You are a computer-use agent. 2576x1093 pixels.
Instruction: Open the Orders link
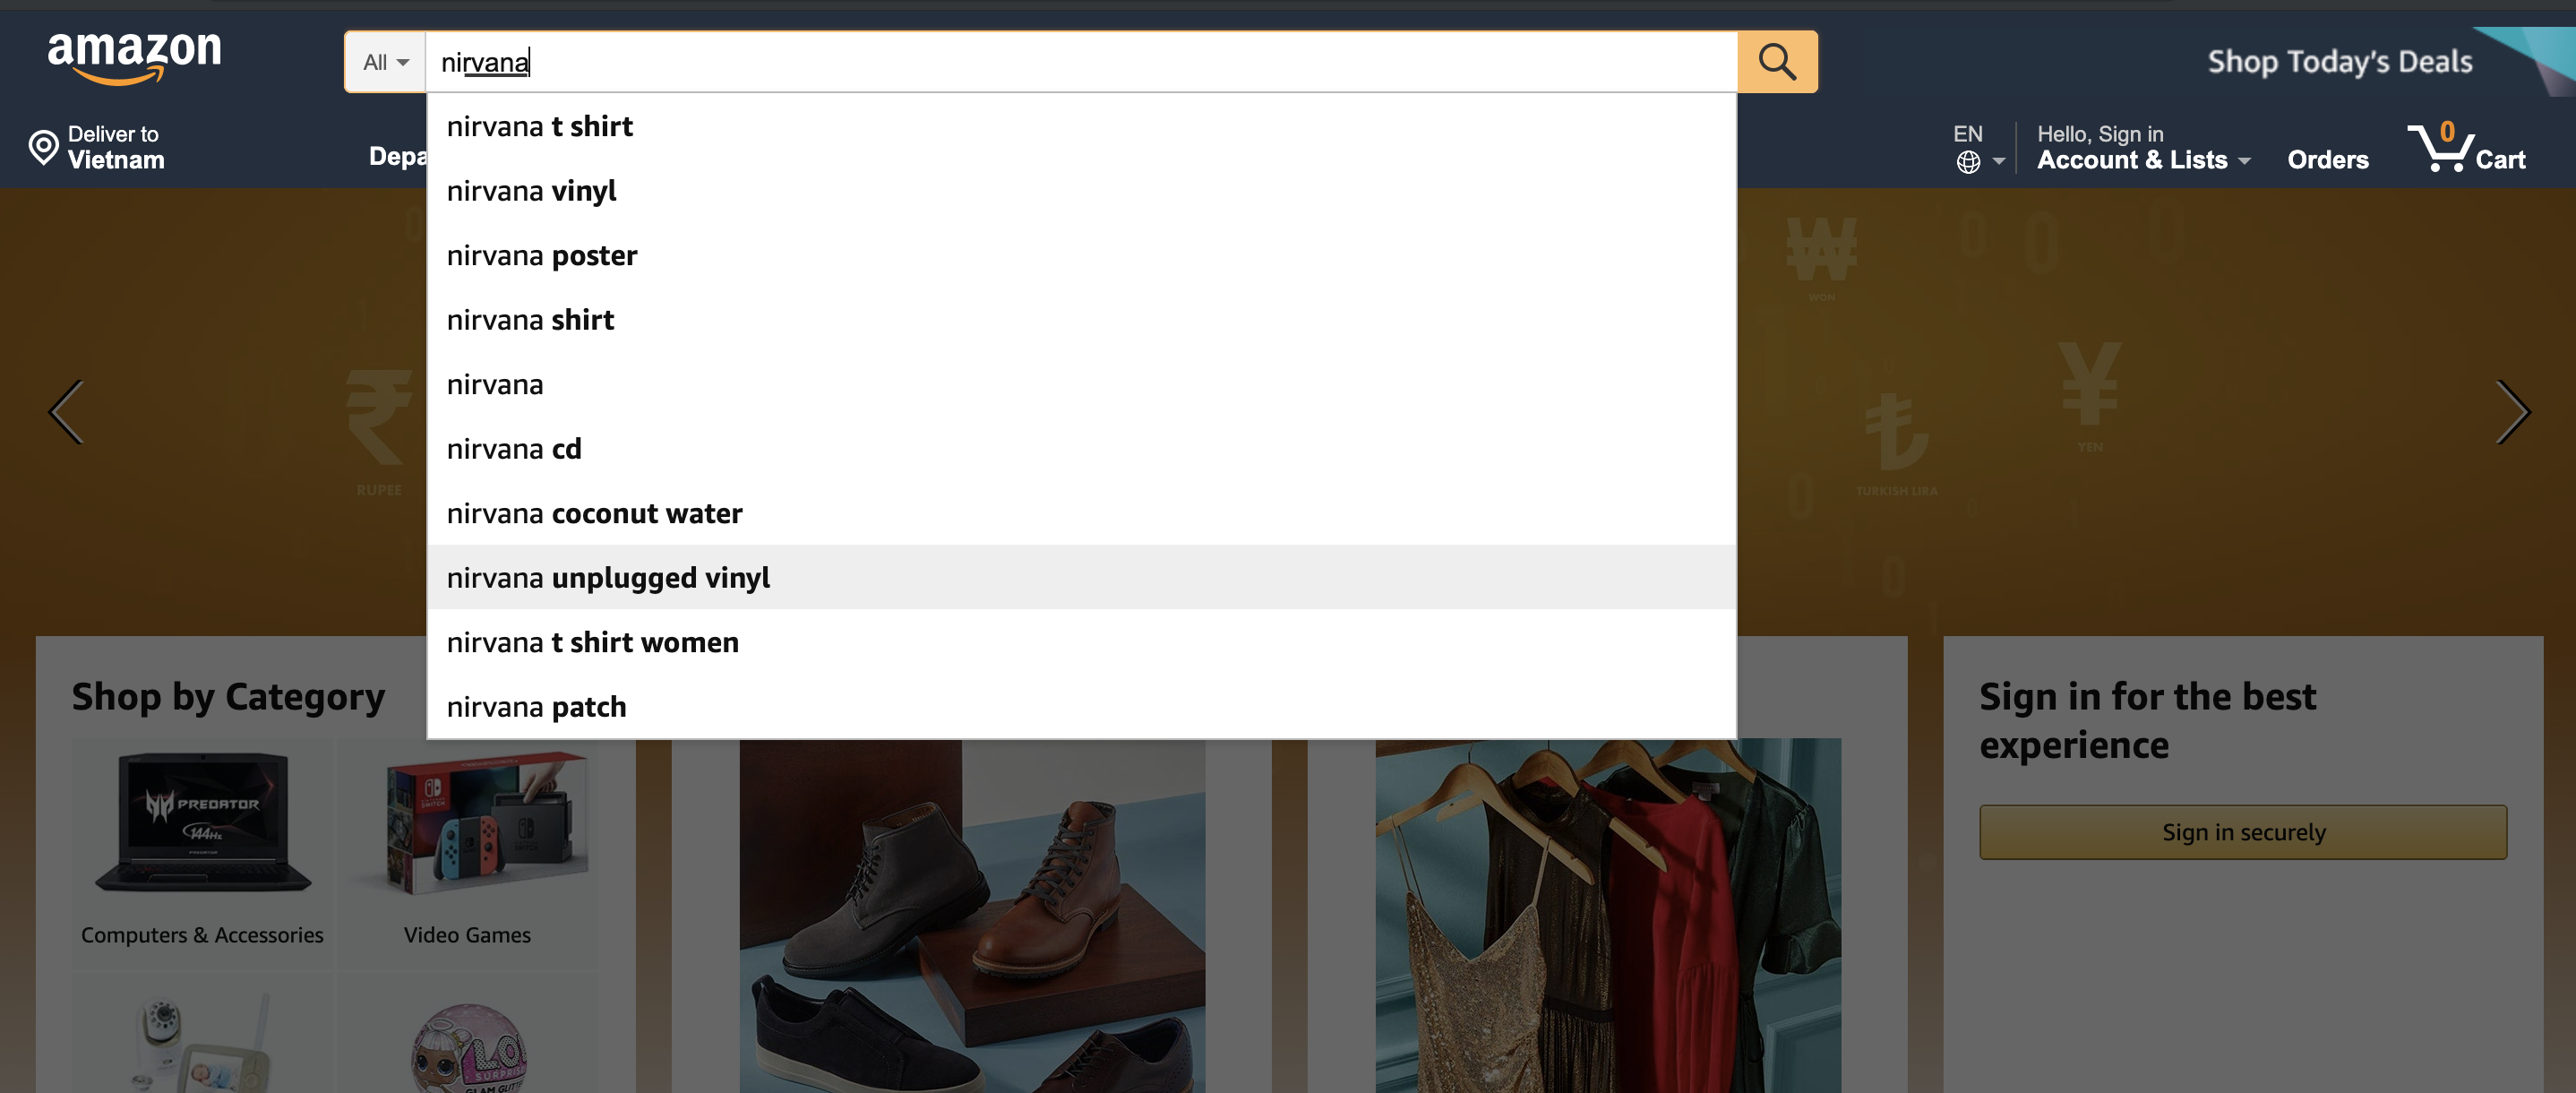2327,160
